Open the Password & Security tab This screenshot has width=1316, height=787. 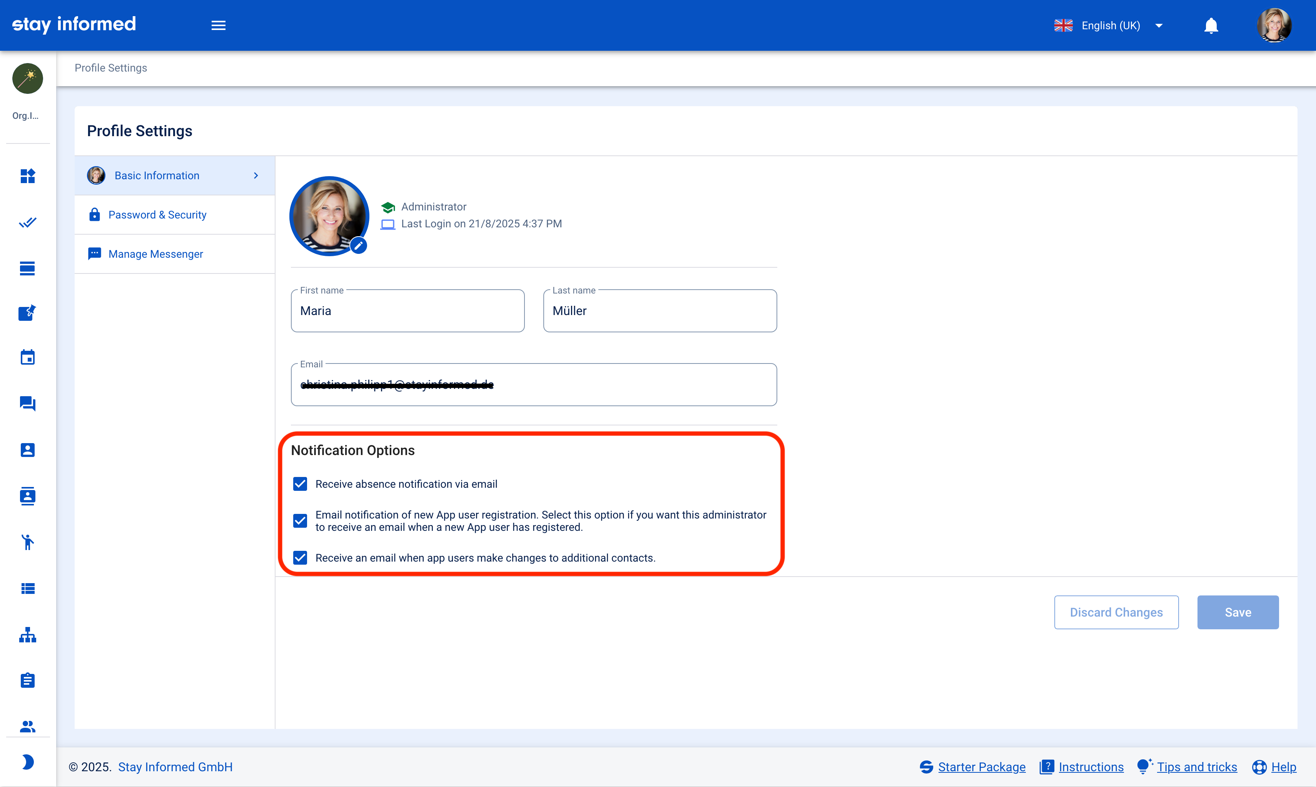click(175, 215)
